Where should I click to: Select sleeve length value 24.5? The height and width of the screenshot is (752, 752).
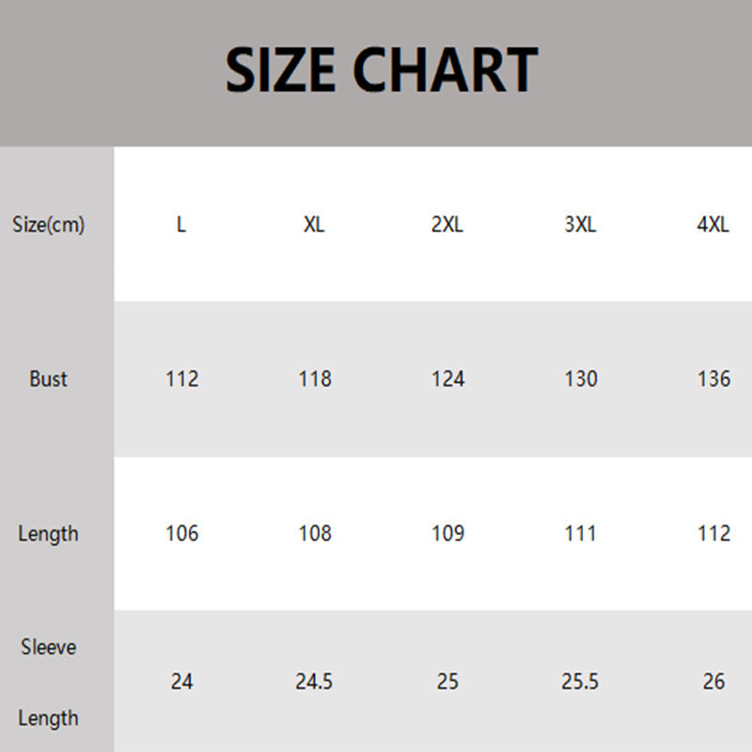pos(314,681)
